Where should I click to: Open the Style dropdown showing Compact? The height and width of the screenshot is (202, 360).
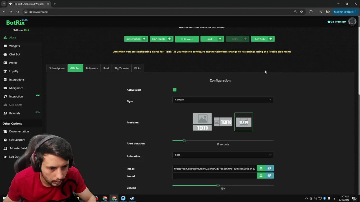[223, 100]
